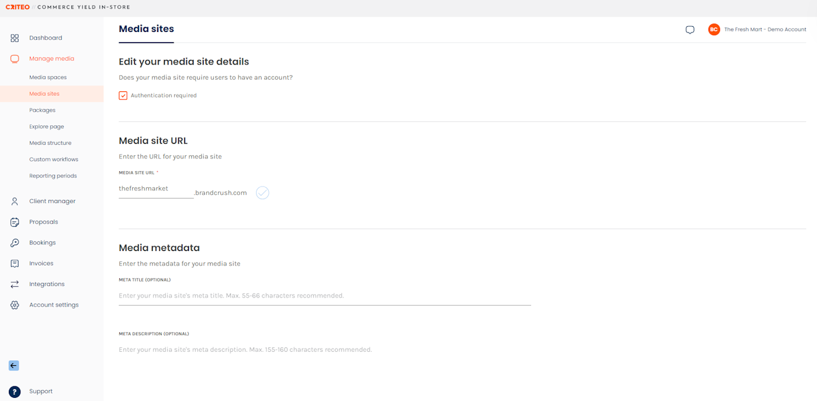Screen dimensions: 817x401
Task: Open the chat messages icon in header
Action: click(x=690, y=30)
